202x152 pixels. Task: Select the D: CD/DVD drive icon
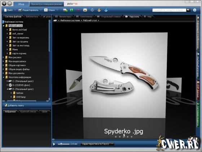[x=10, y=85]
